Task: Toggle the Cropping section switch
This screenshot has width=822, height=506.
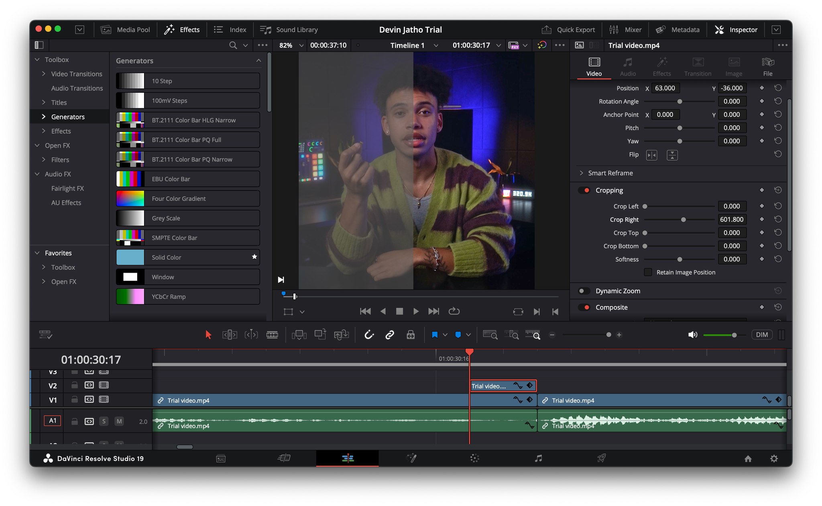Action: [x=584, y=190]
